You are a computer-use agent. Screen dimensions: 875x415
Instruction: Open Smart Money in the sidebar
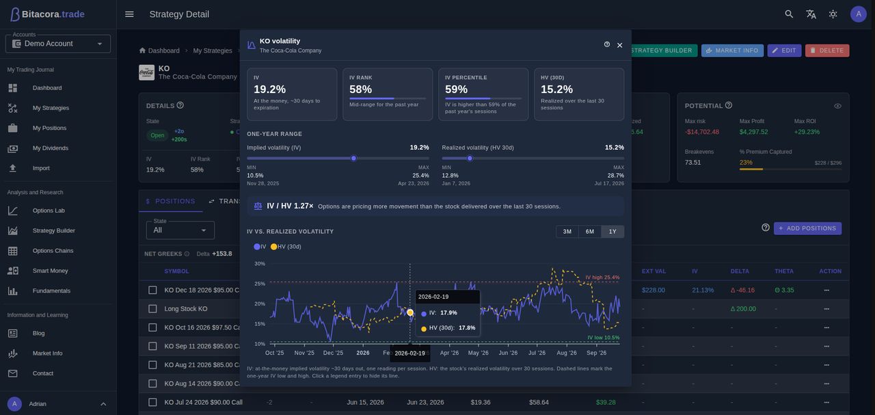58,271
